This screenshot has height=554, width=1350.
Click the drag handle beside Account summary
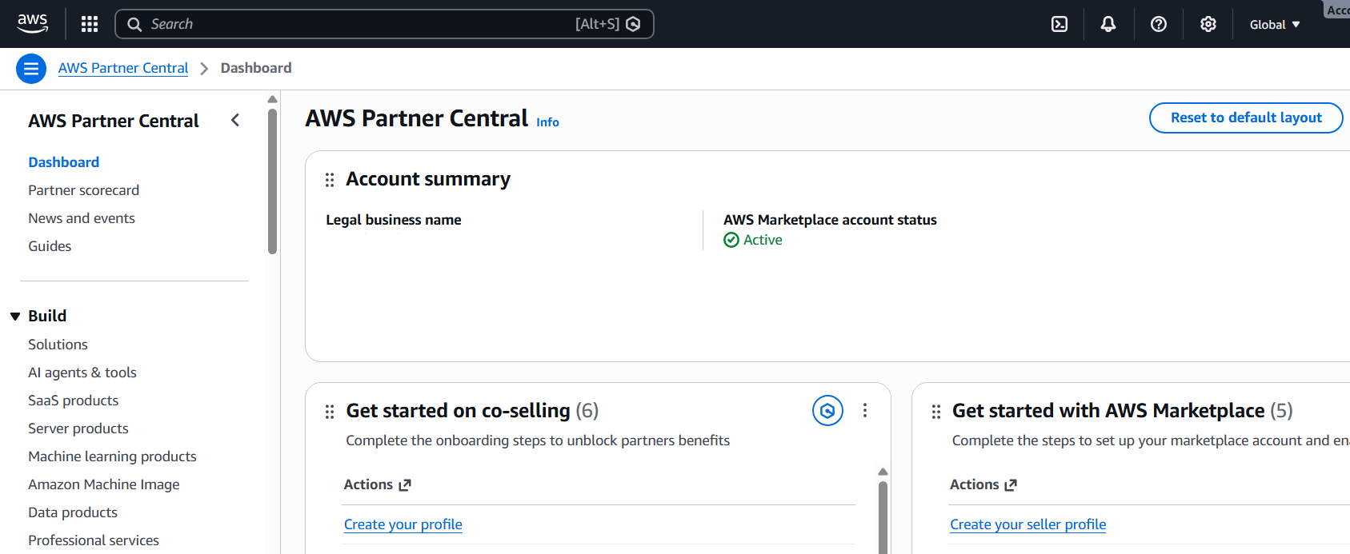330,180
